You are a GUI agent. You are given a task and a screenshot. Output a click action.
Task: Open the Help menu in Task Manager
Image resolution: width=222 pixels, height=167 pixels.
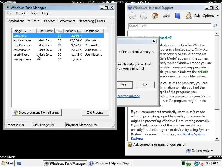[x=46, y=13]
